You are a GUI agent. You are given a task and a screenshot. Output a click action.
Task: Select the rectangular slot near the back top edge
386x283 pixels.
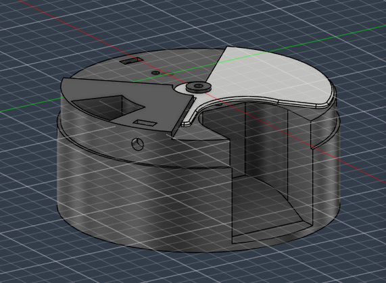130,61
